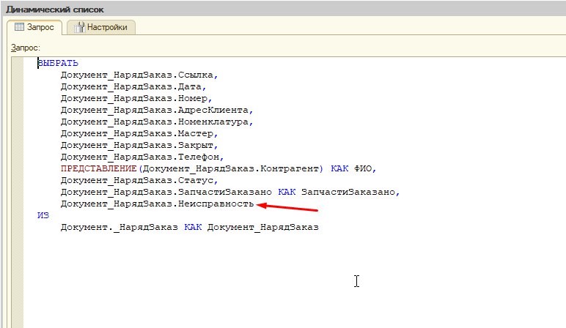The height and width of the screenshot is (328, 566).
Task: Switch to the Запрос tab
Action: [34, 27]
